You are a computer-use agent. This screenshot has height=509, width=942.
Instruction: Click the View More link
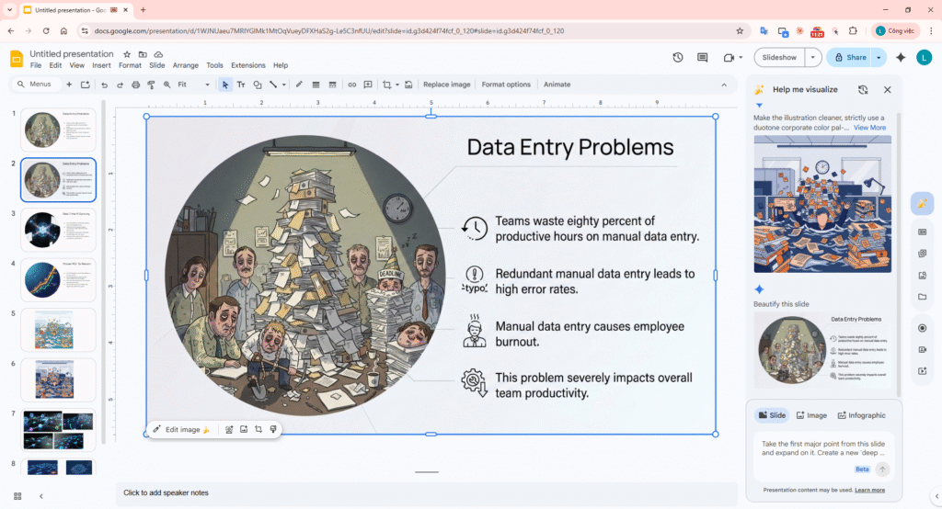[x=869, y=128]
